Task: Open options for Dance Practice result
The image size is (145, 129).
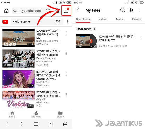Action: (66, 54)
